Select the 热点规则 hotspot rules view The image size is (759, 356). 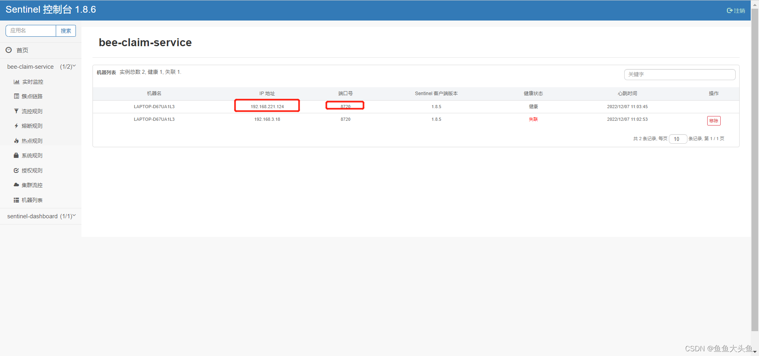pyautogui.click(x=32, y=141)
